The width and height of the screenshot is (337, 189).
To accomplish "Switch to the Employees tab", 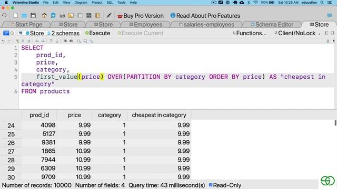I will [x=145, y=25].
